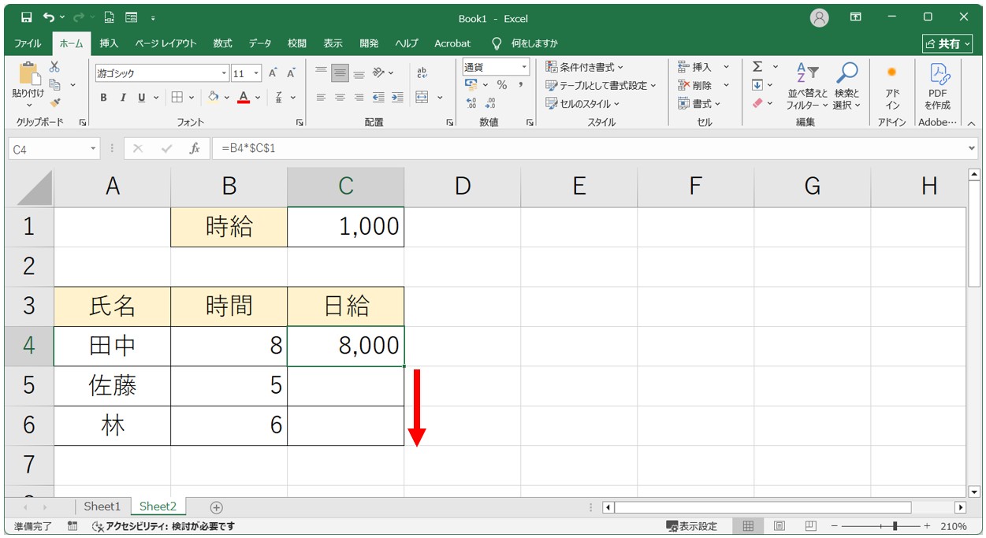
Task: Switch to the Sheet1 worksheet tab
Action: point(102,506)
